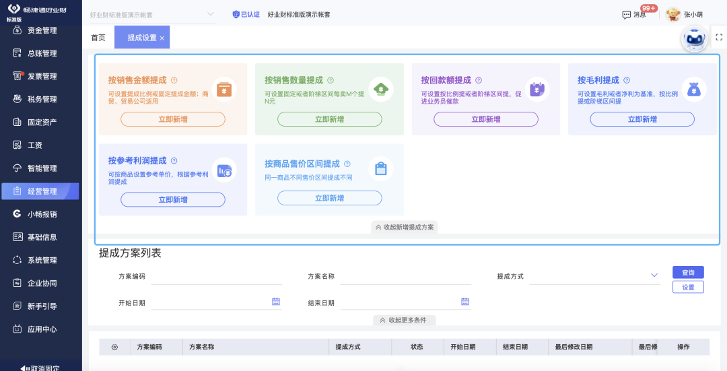Collapse 收起更多条件 filters

pos(405,320)
